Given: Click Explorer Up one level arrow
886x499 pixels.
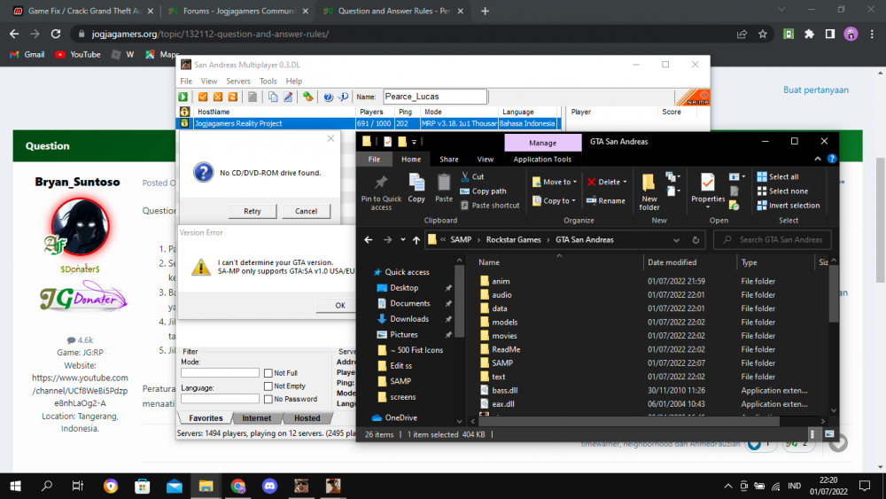Looking at the screenshot, I should [416, 239].
